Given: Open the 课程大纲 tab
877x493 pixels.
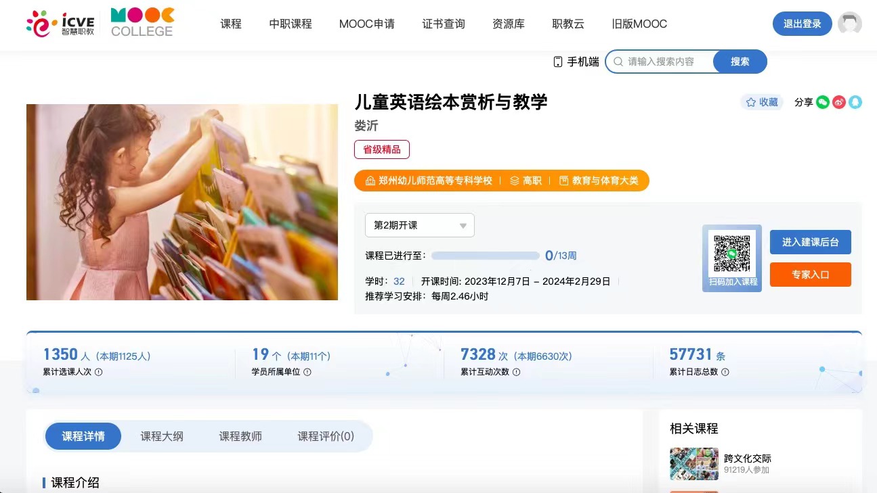Looking at the screenshot, I should 162,436.
